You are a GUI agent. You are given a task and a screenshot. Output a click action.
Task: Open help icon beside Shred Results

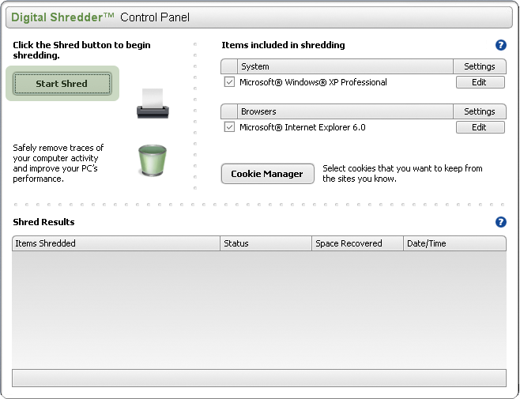(500, 222)
